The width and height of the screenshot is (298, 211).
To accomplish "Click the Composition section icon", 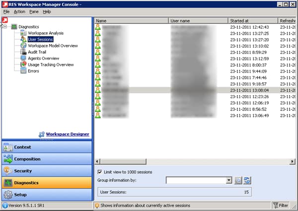I will (x=8, y=159).
